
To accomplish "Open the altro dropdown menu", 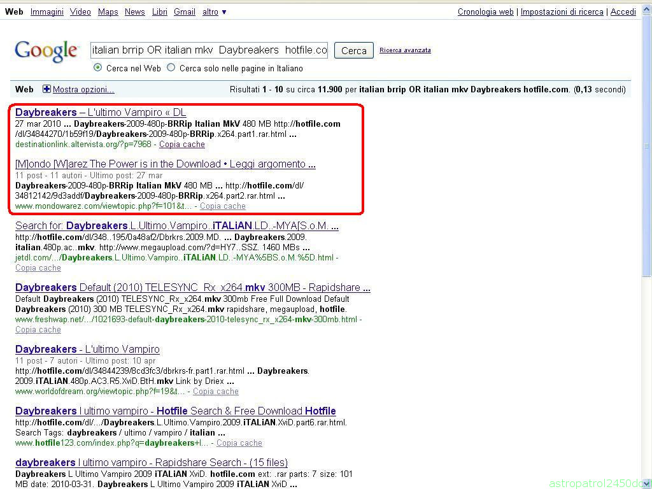I will pos(214,12).
